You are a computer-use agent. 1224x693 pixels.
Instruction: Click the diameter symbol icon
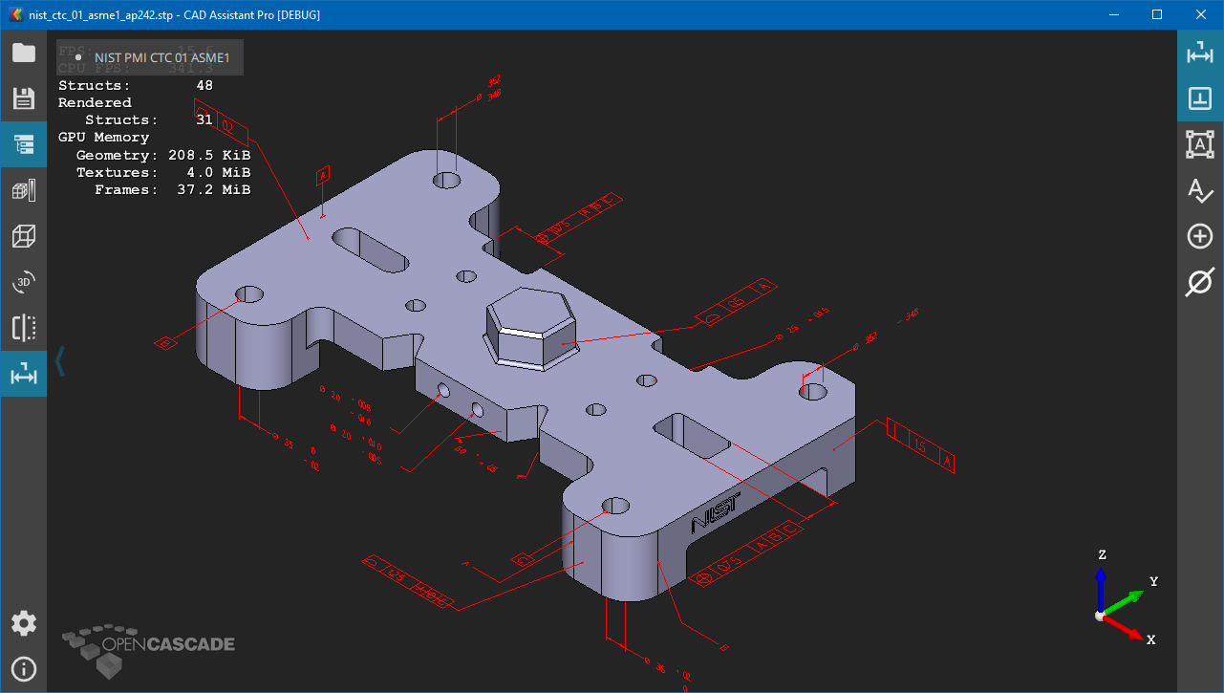pos(1200,283)
